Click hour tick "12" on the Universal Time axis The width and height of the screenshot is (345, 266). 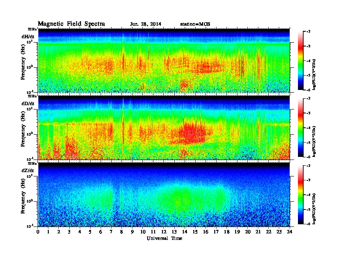click(164, 232)
